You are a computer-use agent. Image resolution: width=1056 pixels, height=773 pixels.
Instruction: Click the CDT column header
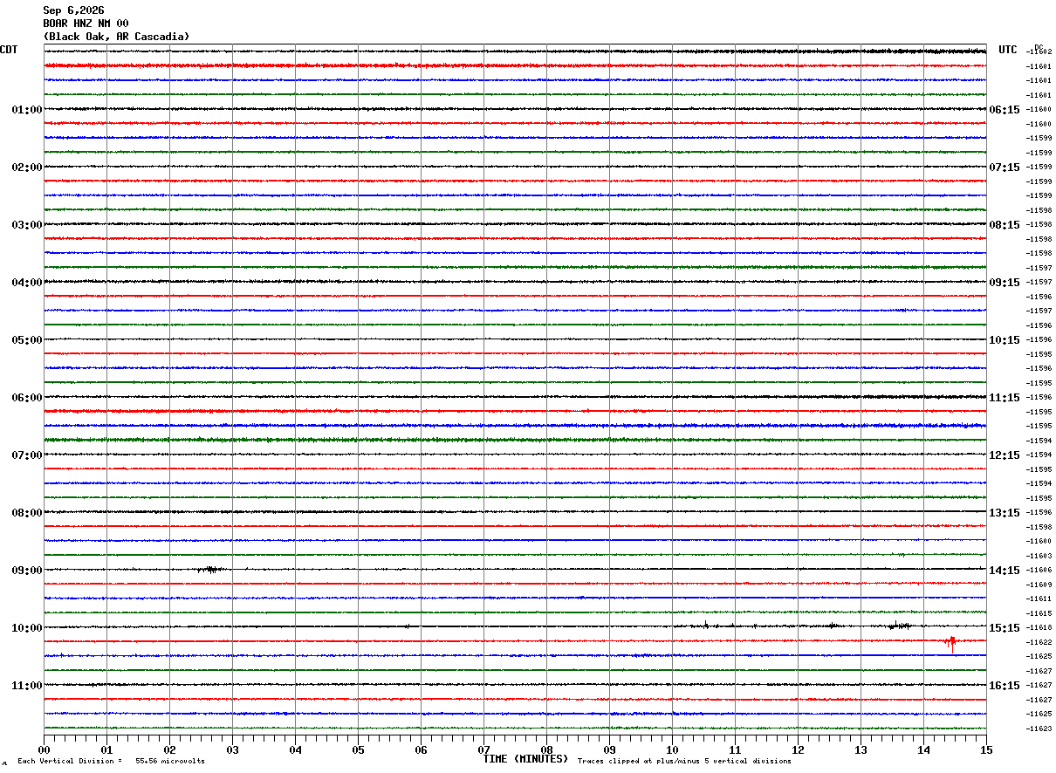click(9, 50)
